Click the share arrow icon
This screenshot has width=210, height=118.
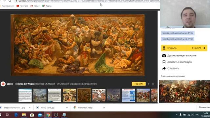coord(164,69)
